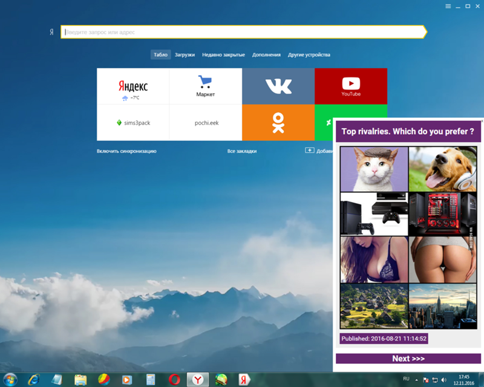
Task: Open the multicolored ball app in taskbar
Action: pos(103,380)
